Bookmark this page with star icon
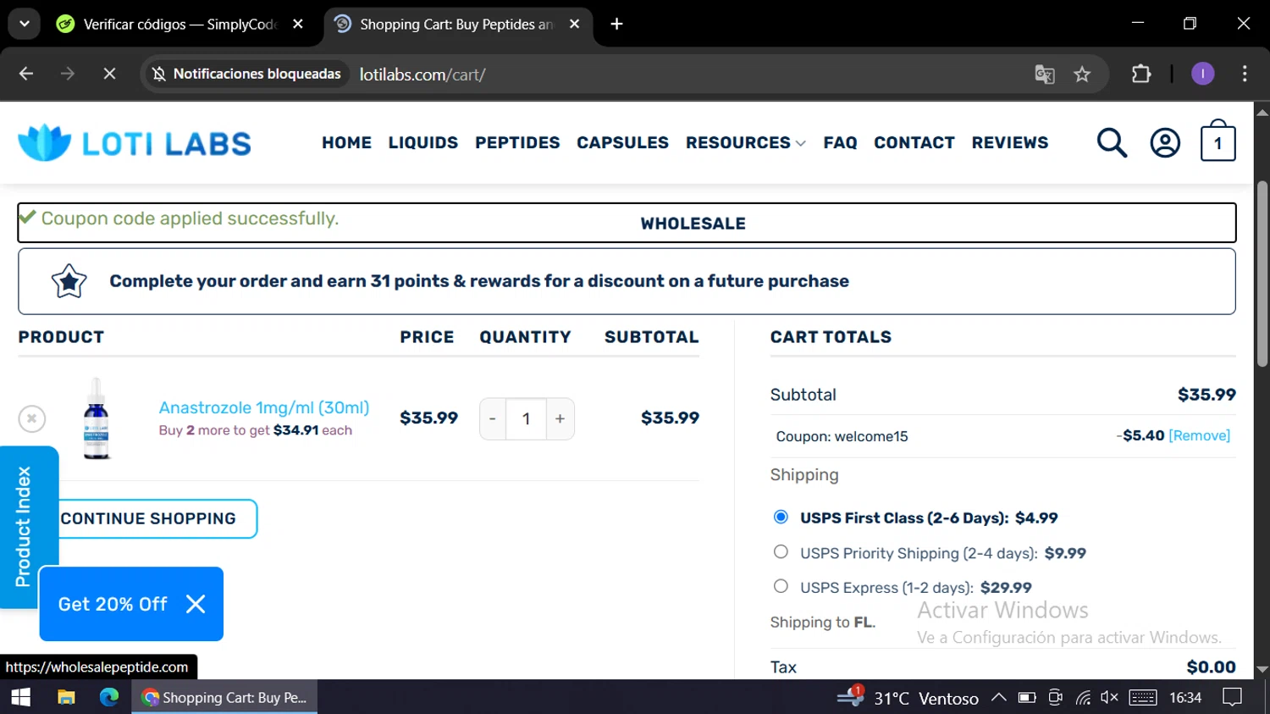1270x714 pixels. coord(1082,75)
